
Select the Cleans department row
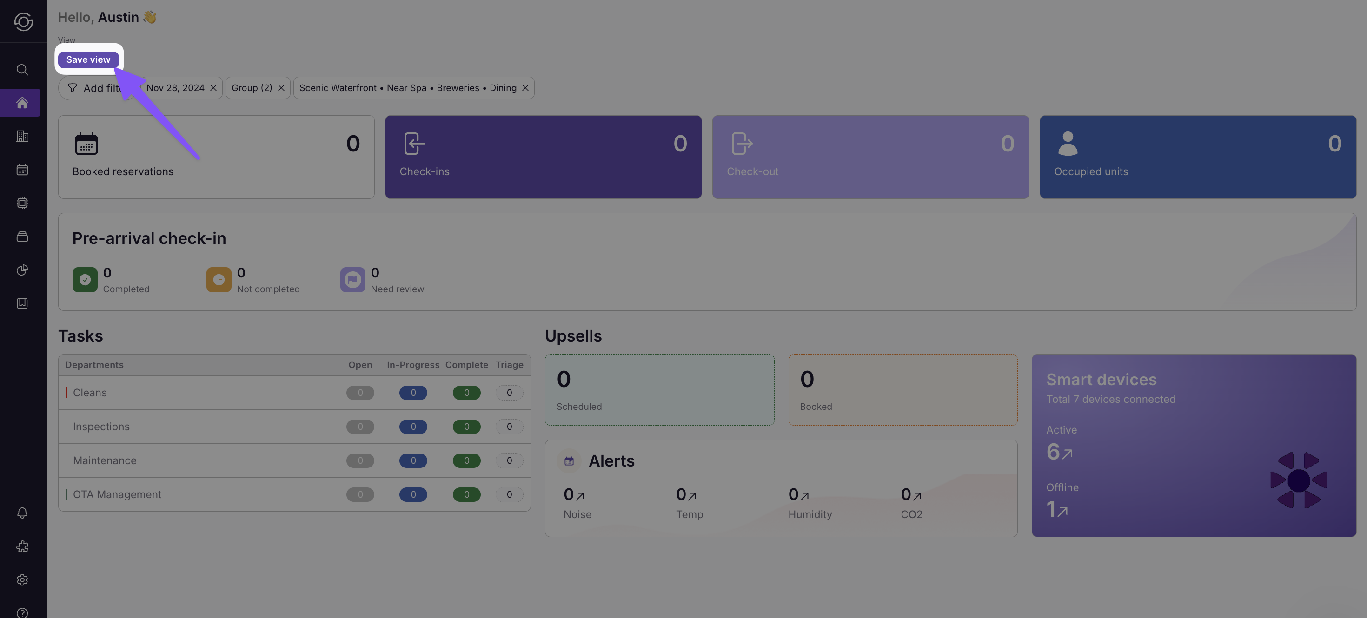click(x=90, y=393)
